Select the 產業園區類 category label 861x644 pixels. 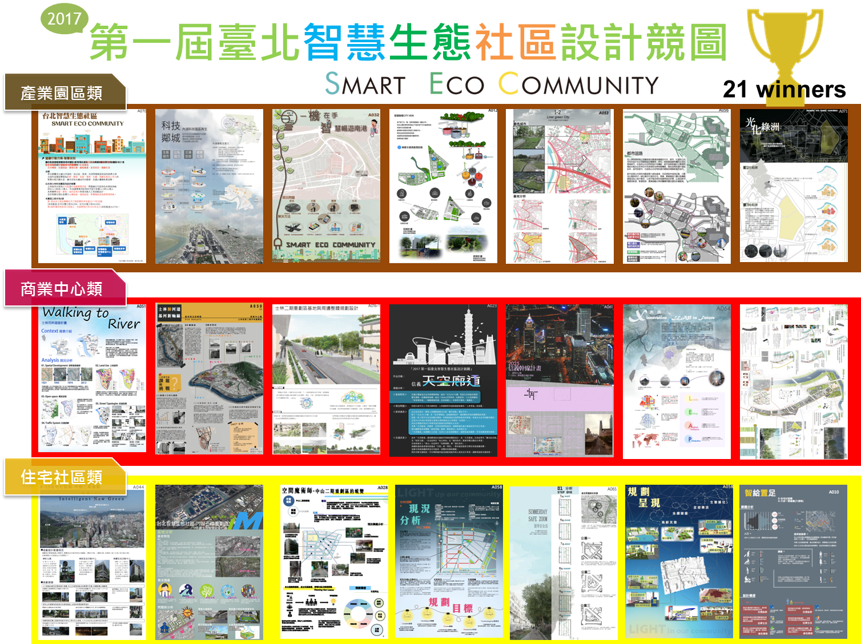coord(63,92)
